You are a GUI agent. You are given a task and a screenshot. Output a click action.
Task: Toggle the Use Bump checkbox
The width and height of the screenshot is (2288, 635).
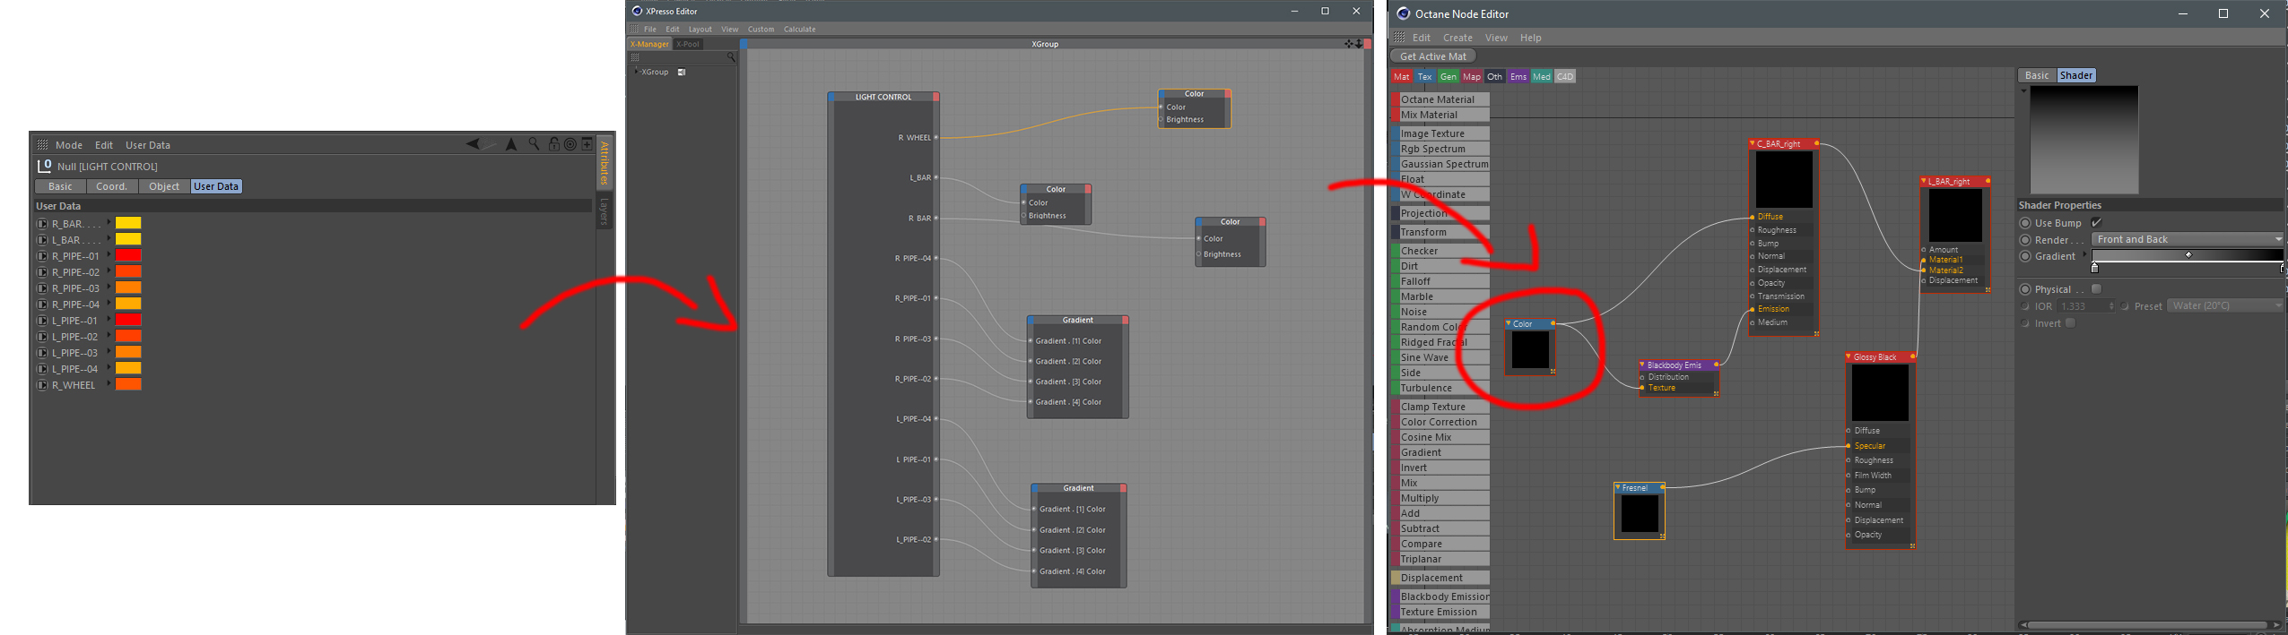[2096, 223]
